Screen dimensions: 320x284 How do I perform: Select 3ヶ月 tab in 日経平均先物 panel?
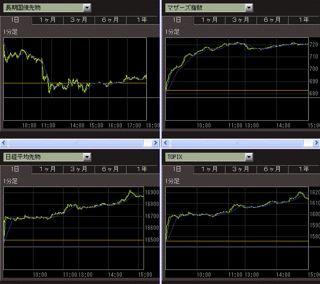click(79, 169)
